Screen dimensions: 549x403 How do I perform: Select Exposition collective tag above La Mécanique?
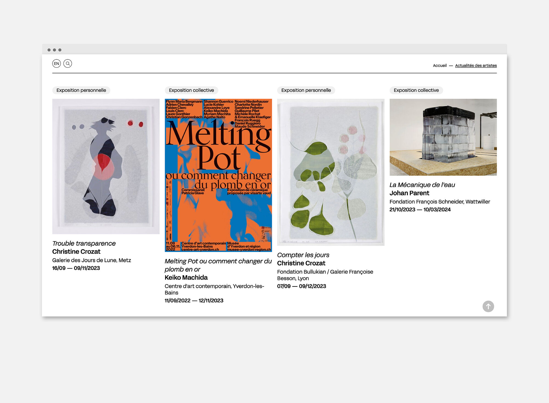416,90
